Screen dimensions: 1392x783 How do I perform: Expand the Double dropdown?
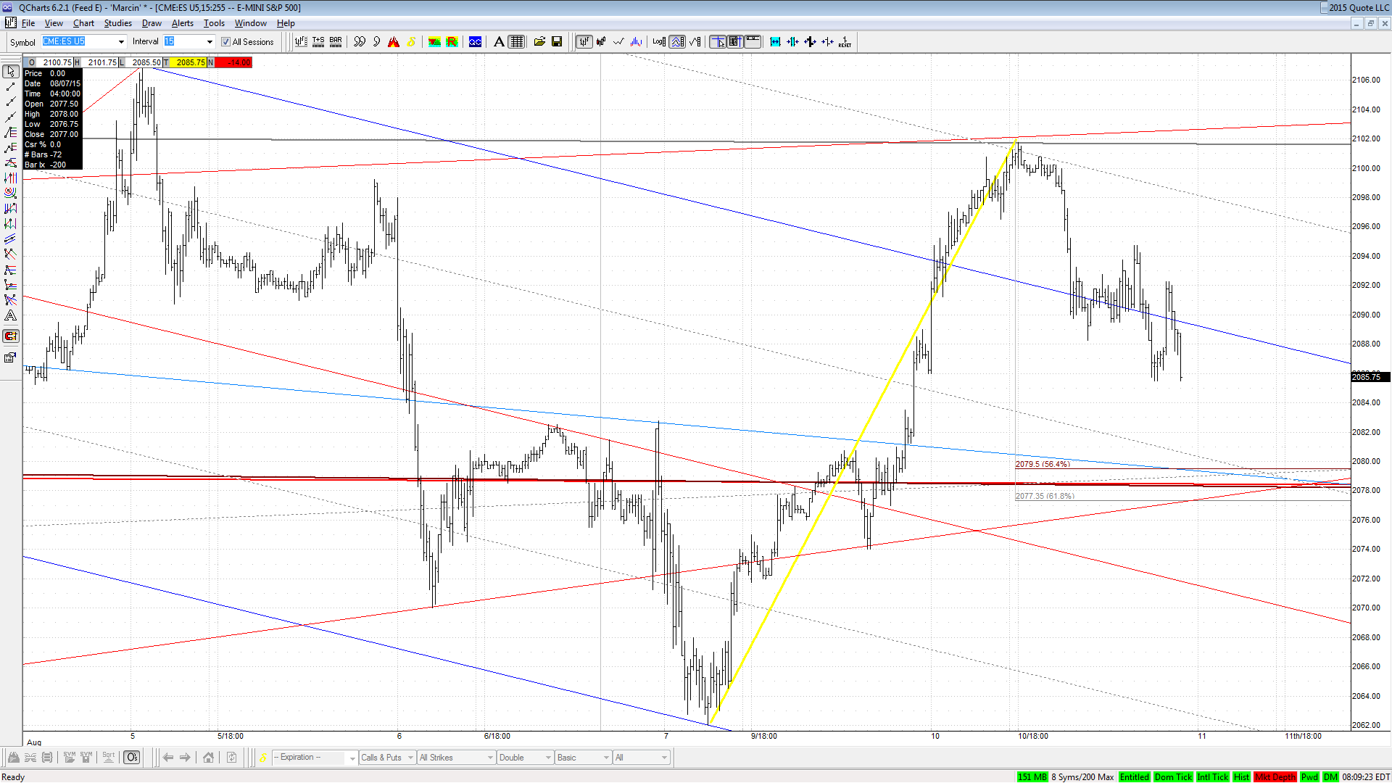click(548, 758)
